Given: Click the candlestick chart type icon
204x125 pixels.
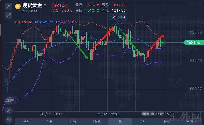Looking at the screenshot, I should 9,101.
